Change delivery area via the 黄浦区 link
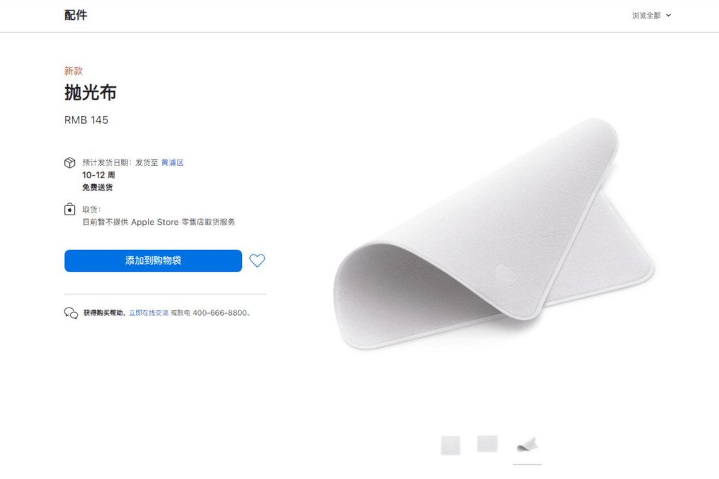 tap(173, 163)
